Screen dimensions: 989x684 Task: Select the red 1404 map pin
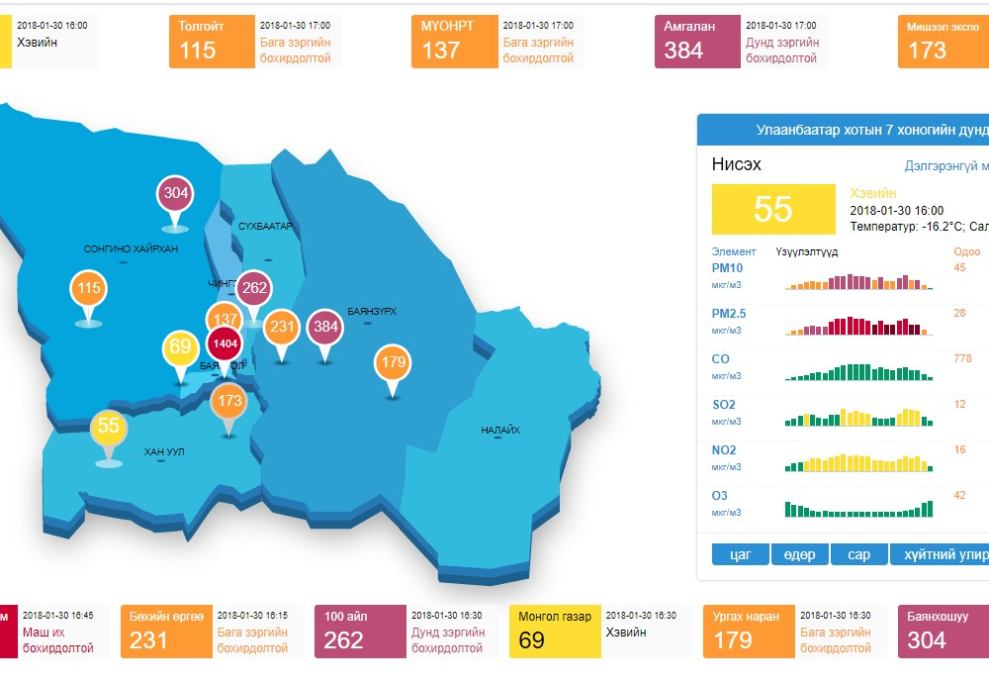click(x=225, y=344)
